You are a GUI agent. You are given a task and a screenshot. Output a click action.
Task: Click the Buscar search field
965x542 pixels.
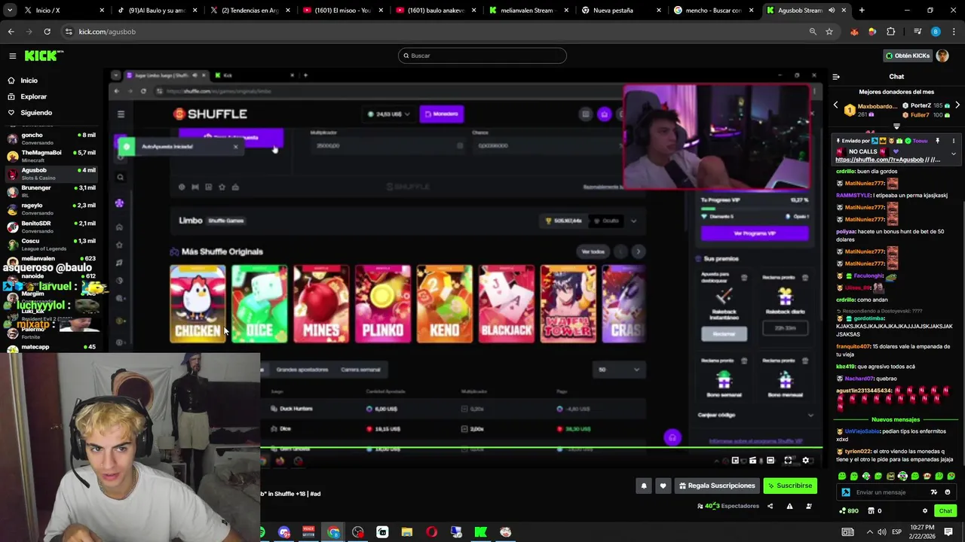coord(482,56)
